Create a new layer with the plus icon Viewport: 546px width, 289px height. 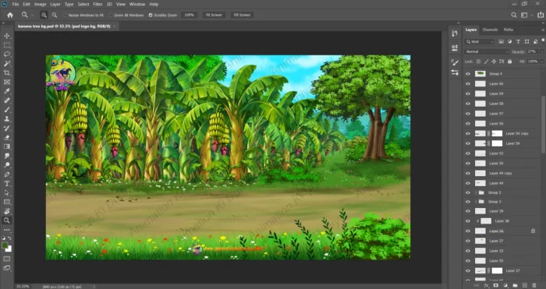click(525, 286)
